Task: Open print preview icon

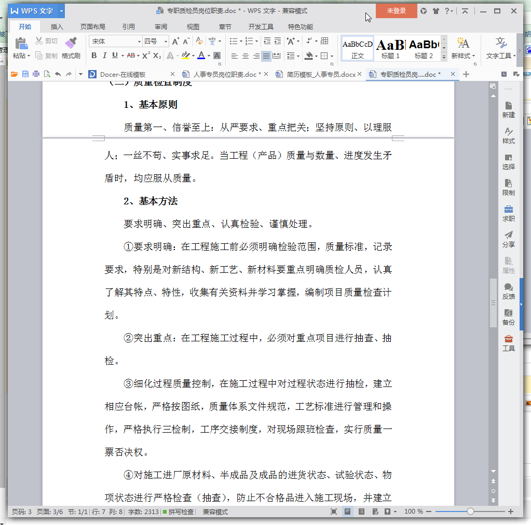Action: click(x=47, y=74)
